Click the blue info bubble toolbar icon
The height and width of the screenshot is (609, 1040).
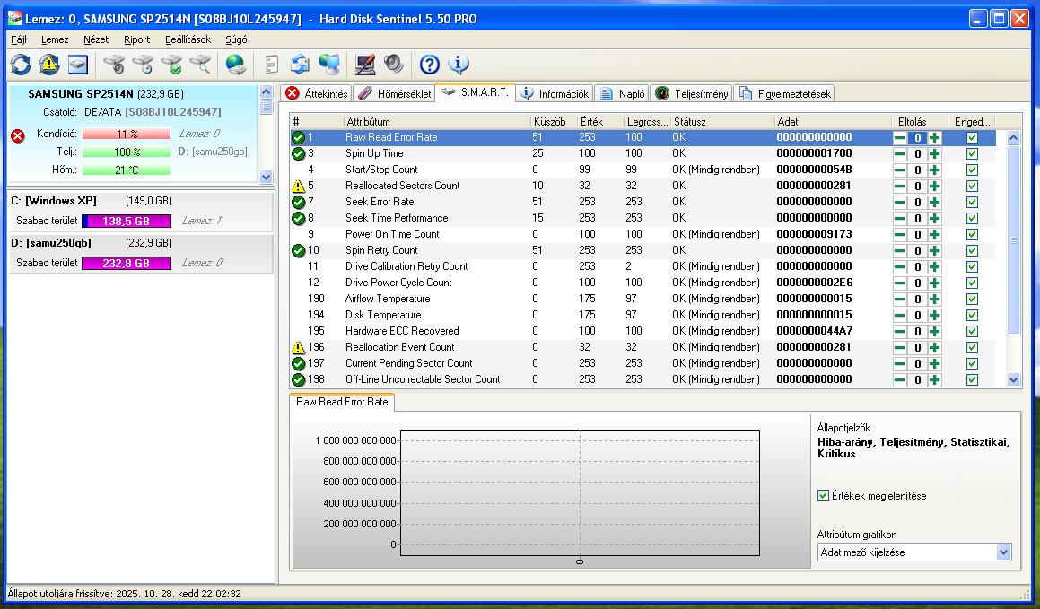[x=459, y=65]
